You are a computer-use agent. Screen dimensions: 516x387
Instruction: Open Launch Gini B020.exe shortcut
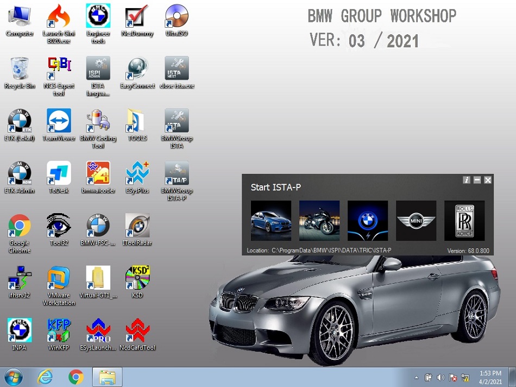(59, 24)
